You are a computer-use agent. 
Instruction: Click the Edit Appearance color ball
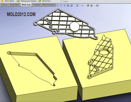click(x=88, y=6)
